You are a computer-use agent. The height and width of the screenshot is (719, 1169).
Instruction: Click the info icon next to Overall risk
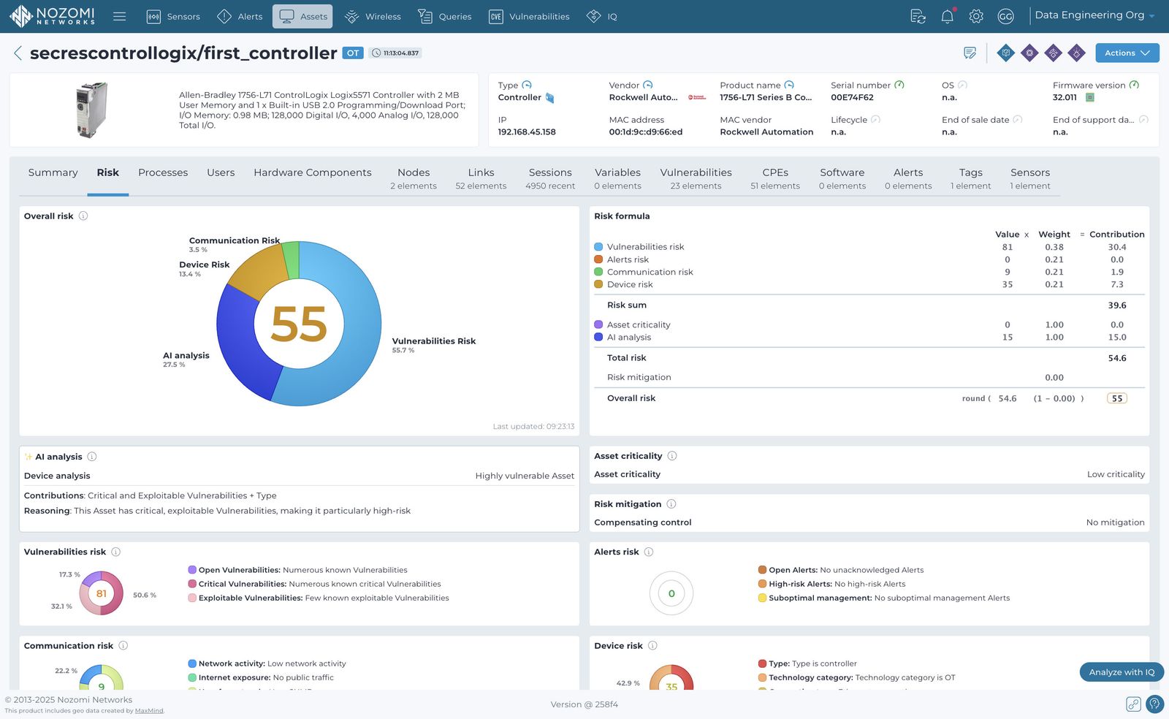pyautogui.click(x=83, y=216)
